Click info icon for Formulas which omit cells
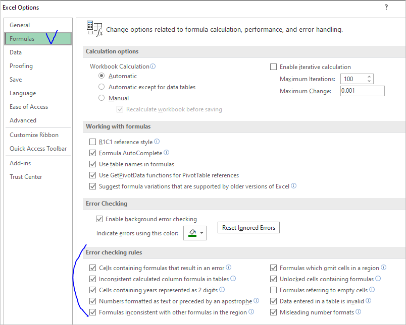 pos(383,268)
